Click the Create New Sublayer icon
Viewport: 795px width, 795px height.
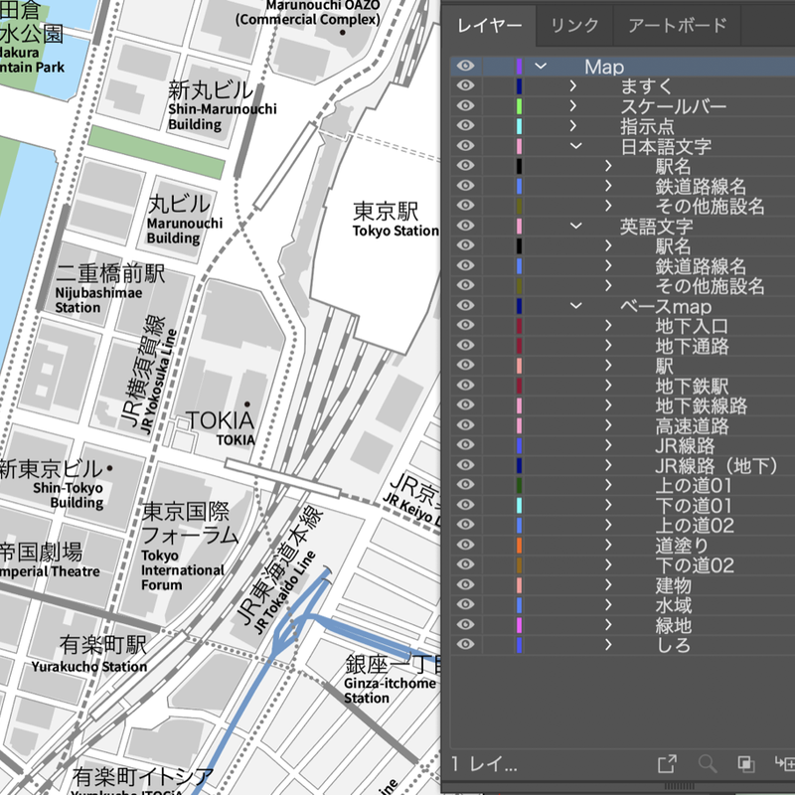coord(785,763)
